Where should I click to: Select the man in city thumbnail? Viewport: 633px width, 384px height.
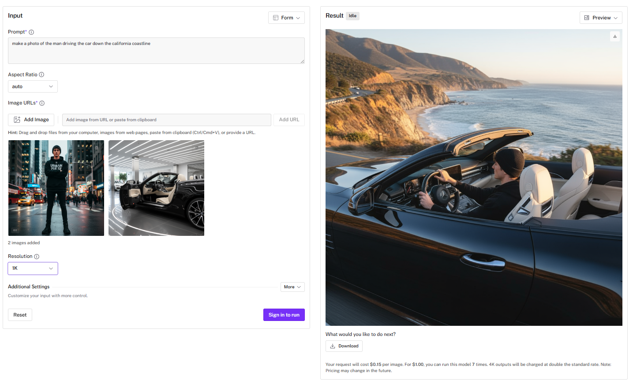pos(56,188)
